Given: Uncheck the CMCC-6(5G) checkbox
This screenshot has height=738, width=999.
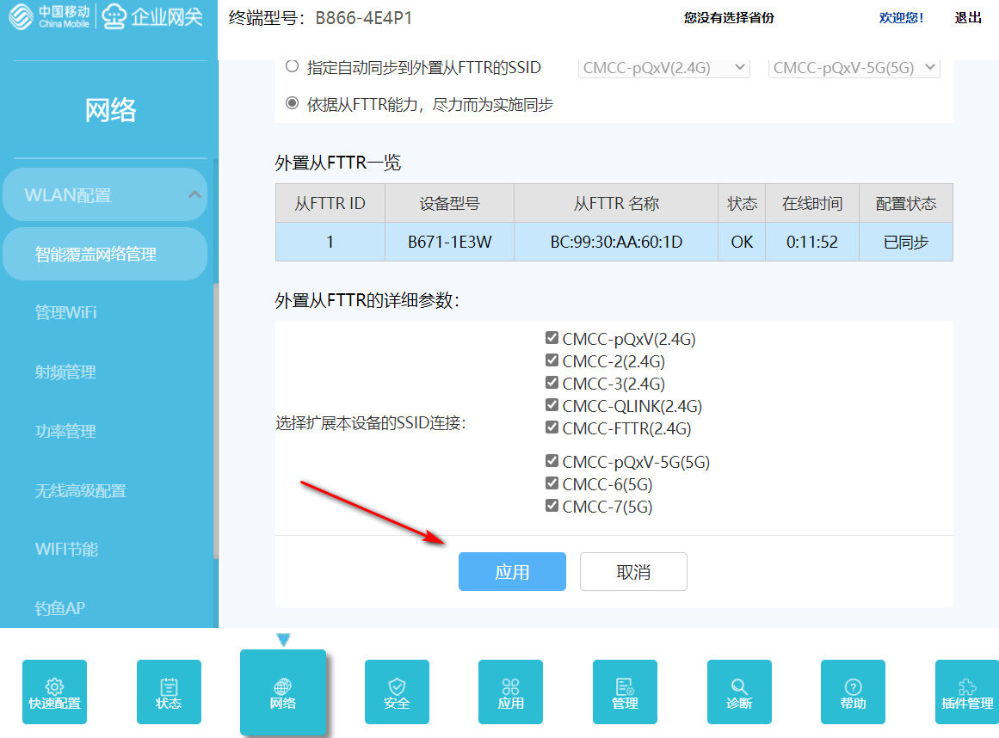Looking at the screenshot, I should point(552,483).
